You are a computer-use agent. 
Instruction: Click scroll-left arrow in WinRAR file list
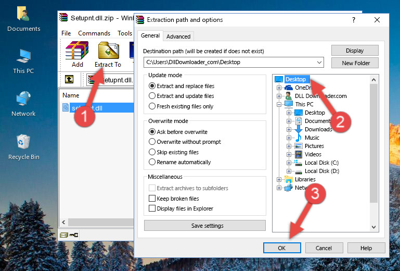click(64, 222)
